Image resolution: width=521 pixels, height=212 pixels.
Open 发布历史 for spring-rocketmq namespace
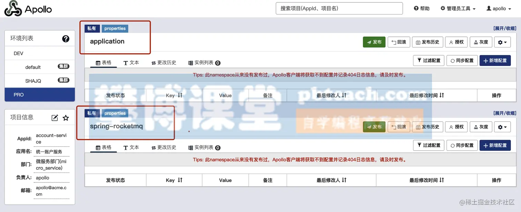(x=427, y=127)
